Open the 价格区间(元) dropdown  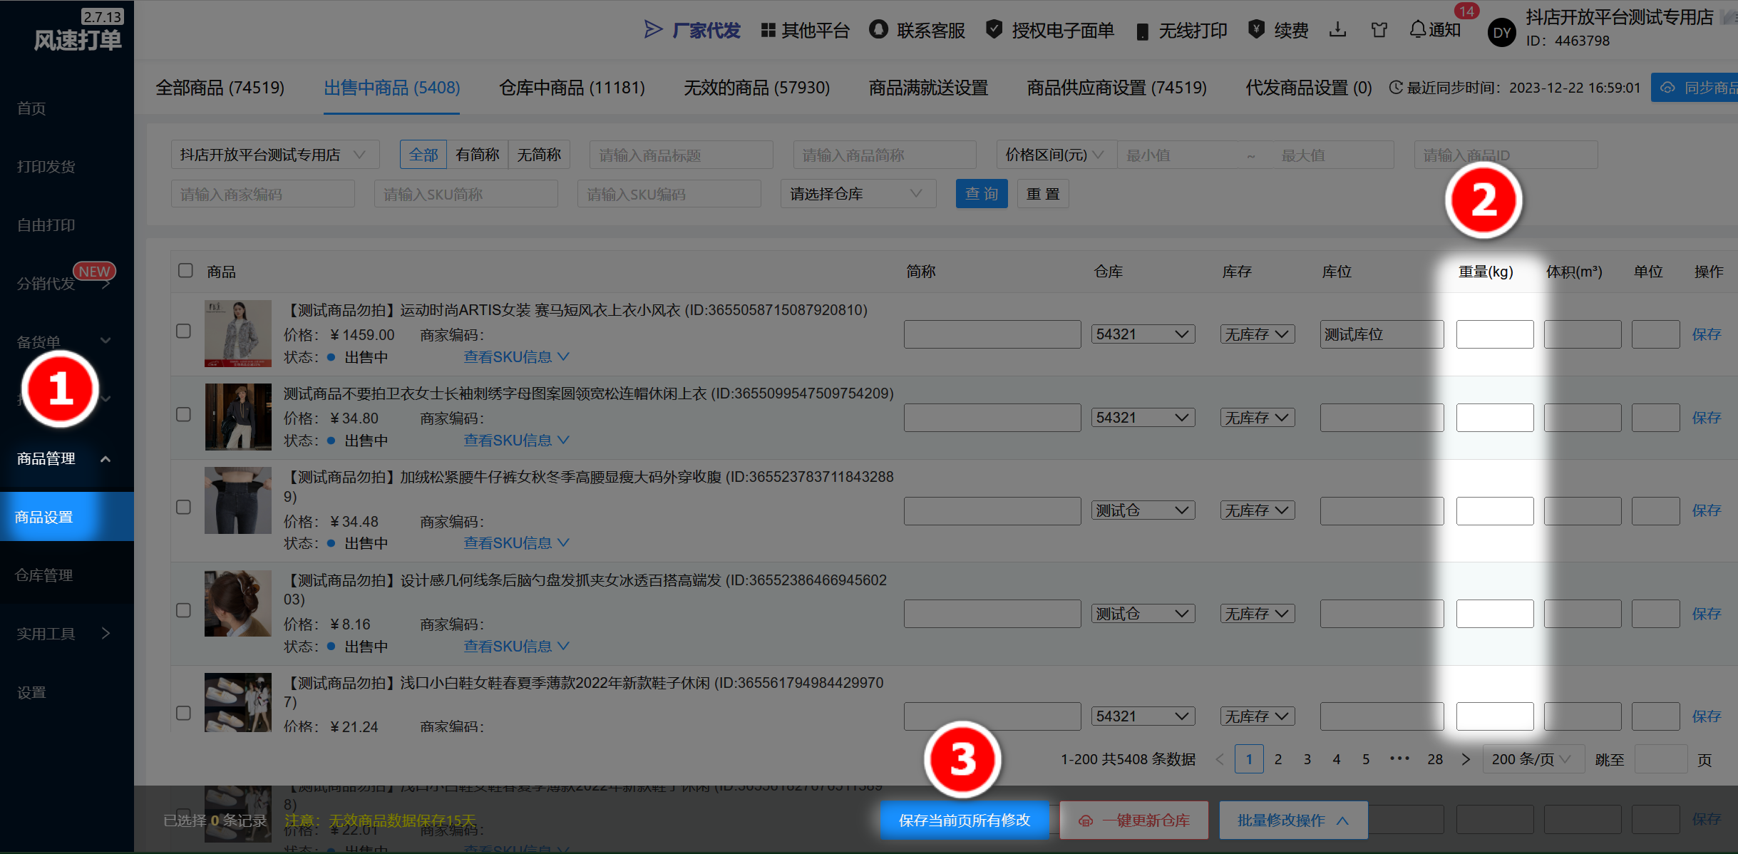tap(1056, 155)
